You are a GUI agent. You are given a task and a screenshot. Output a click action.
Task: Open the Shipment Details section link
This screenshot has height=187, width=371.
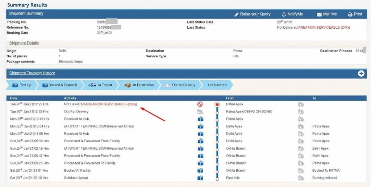point(24,43)
